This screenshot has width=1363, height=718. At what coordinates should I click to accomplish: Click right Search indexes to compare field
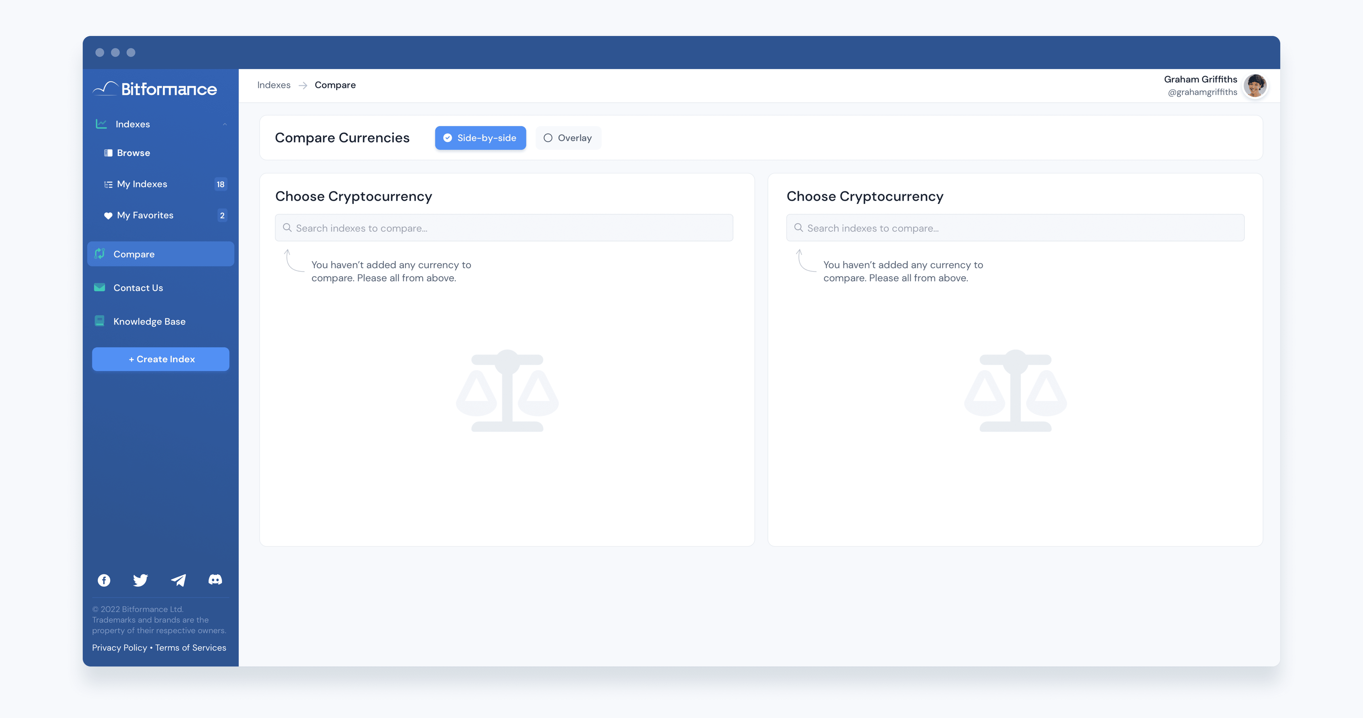click(x=1016, y=228)
